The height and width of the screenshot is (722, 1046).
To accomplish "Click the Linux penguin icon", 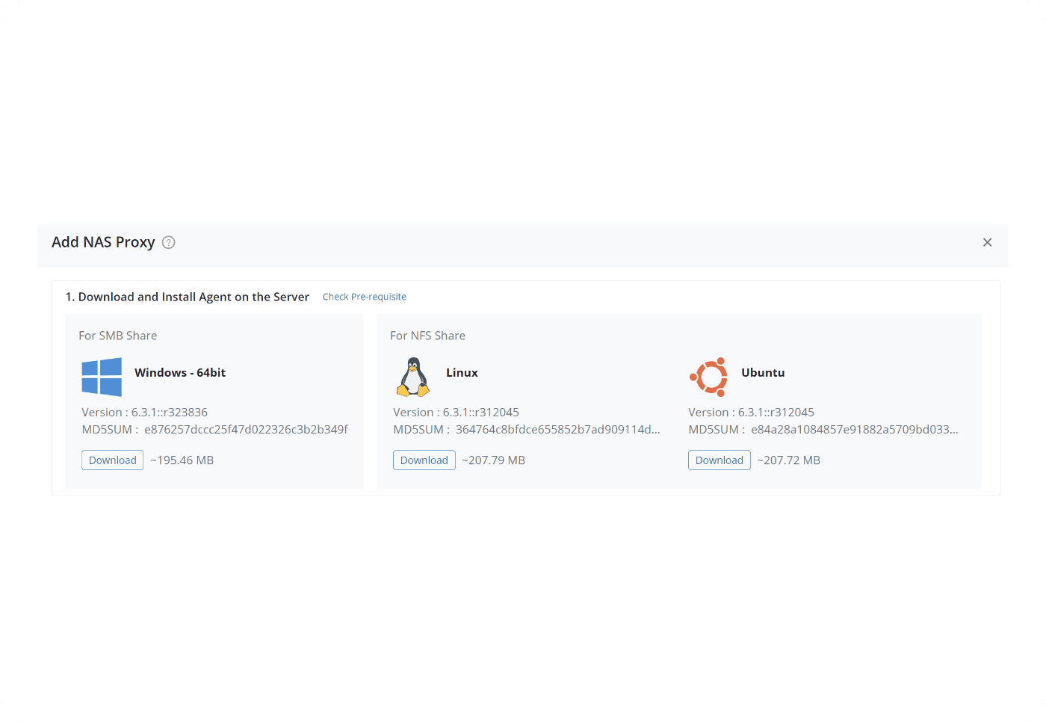I will 413,377.
